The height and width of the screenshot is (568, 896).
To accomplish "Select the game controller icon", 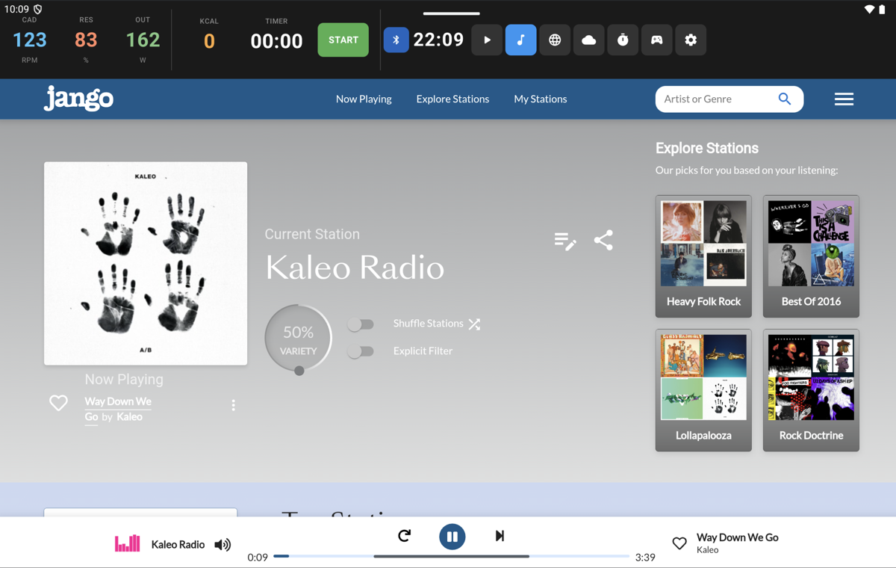I will [x=656, y=40].
